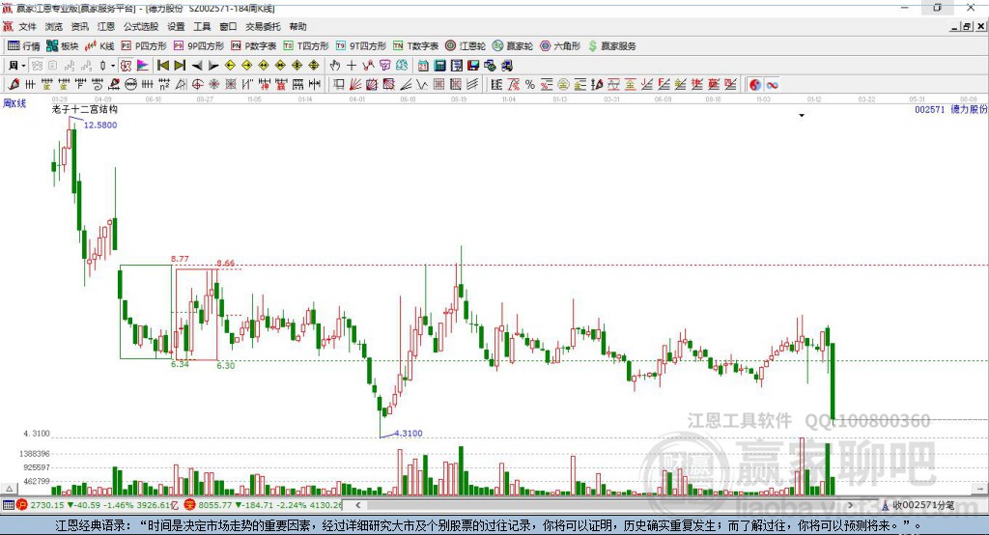
Task: Select the red Gann fan lines tool
Action: 355,85
